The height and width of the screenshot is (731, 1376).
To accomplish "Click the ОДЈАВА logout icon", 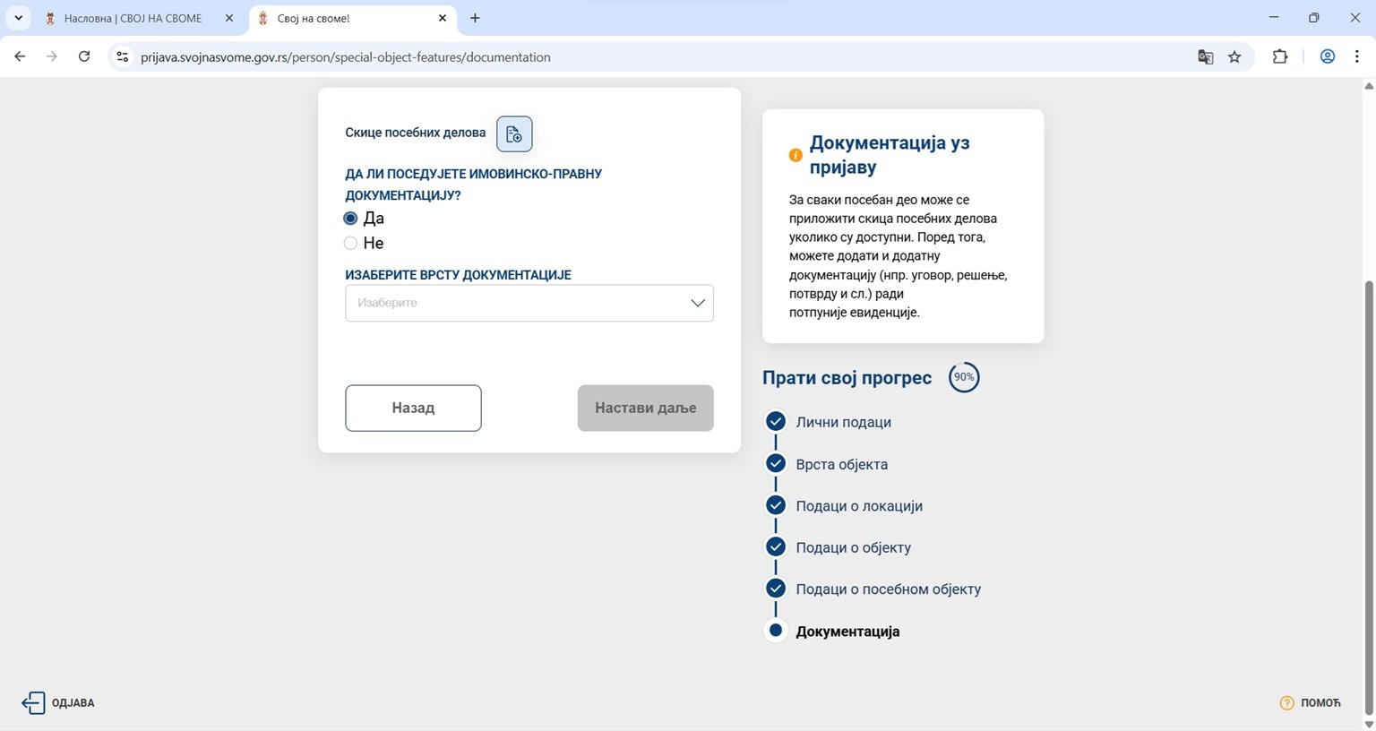I will (33, 703).
